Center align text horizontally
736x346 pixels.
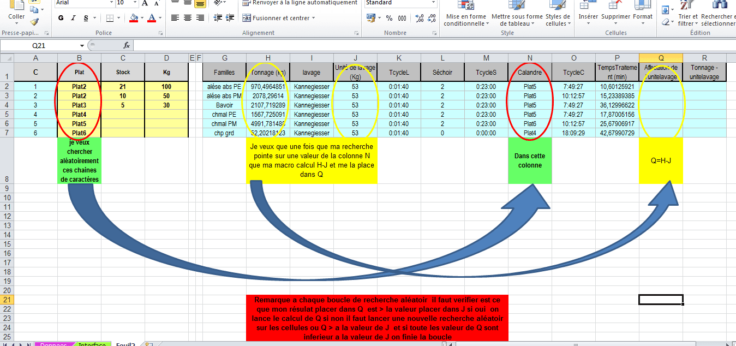pyautogui.click(x=187, y=18)
